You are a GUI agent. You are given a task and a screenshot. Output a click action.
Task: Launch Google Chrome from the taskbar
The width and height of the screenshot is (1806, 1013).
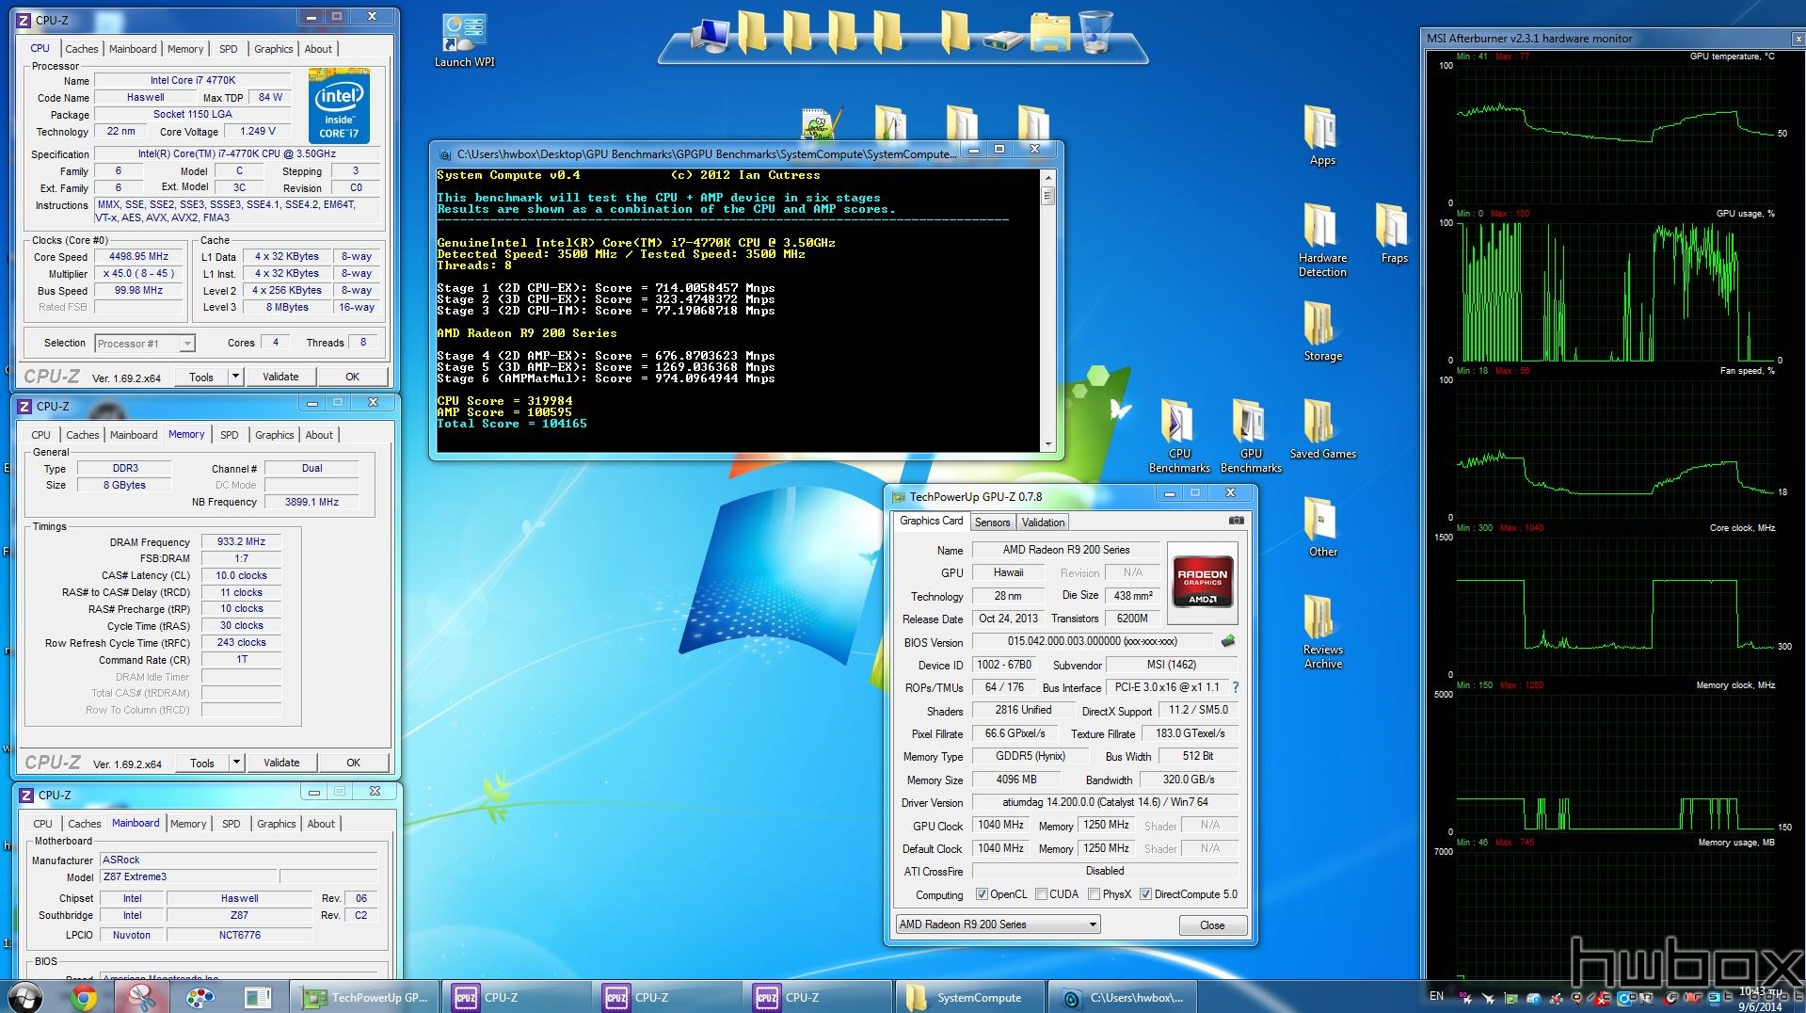tap(83, 998)
